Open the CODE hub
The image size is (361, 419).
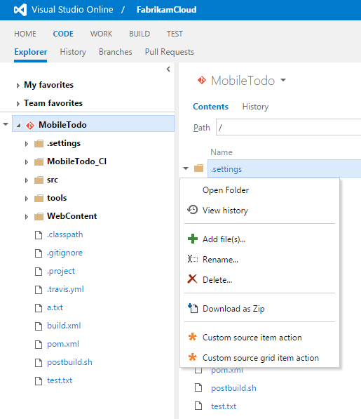tap(63, 34)
